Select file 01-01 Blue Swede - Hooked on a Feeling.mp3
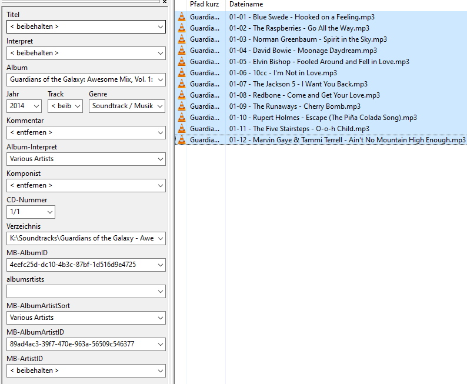 tap(302, 17)
